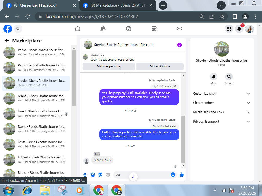262x196 pixels.
Task: Expand Privacy & support section
Action: point(222,121)
